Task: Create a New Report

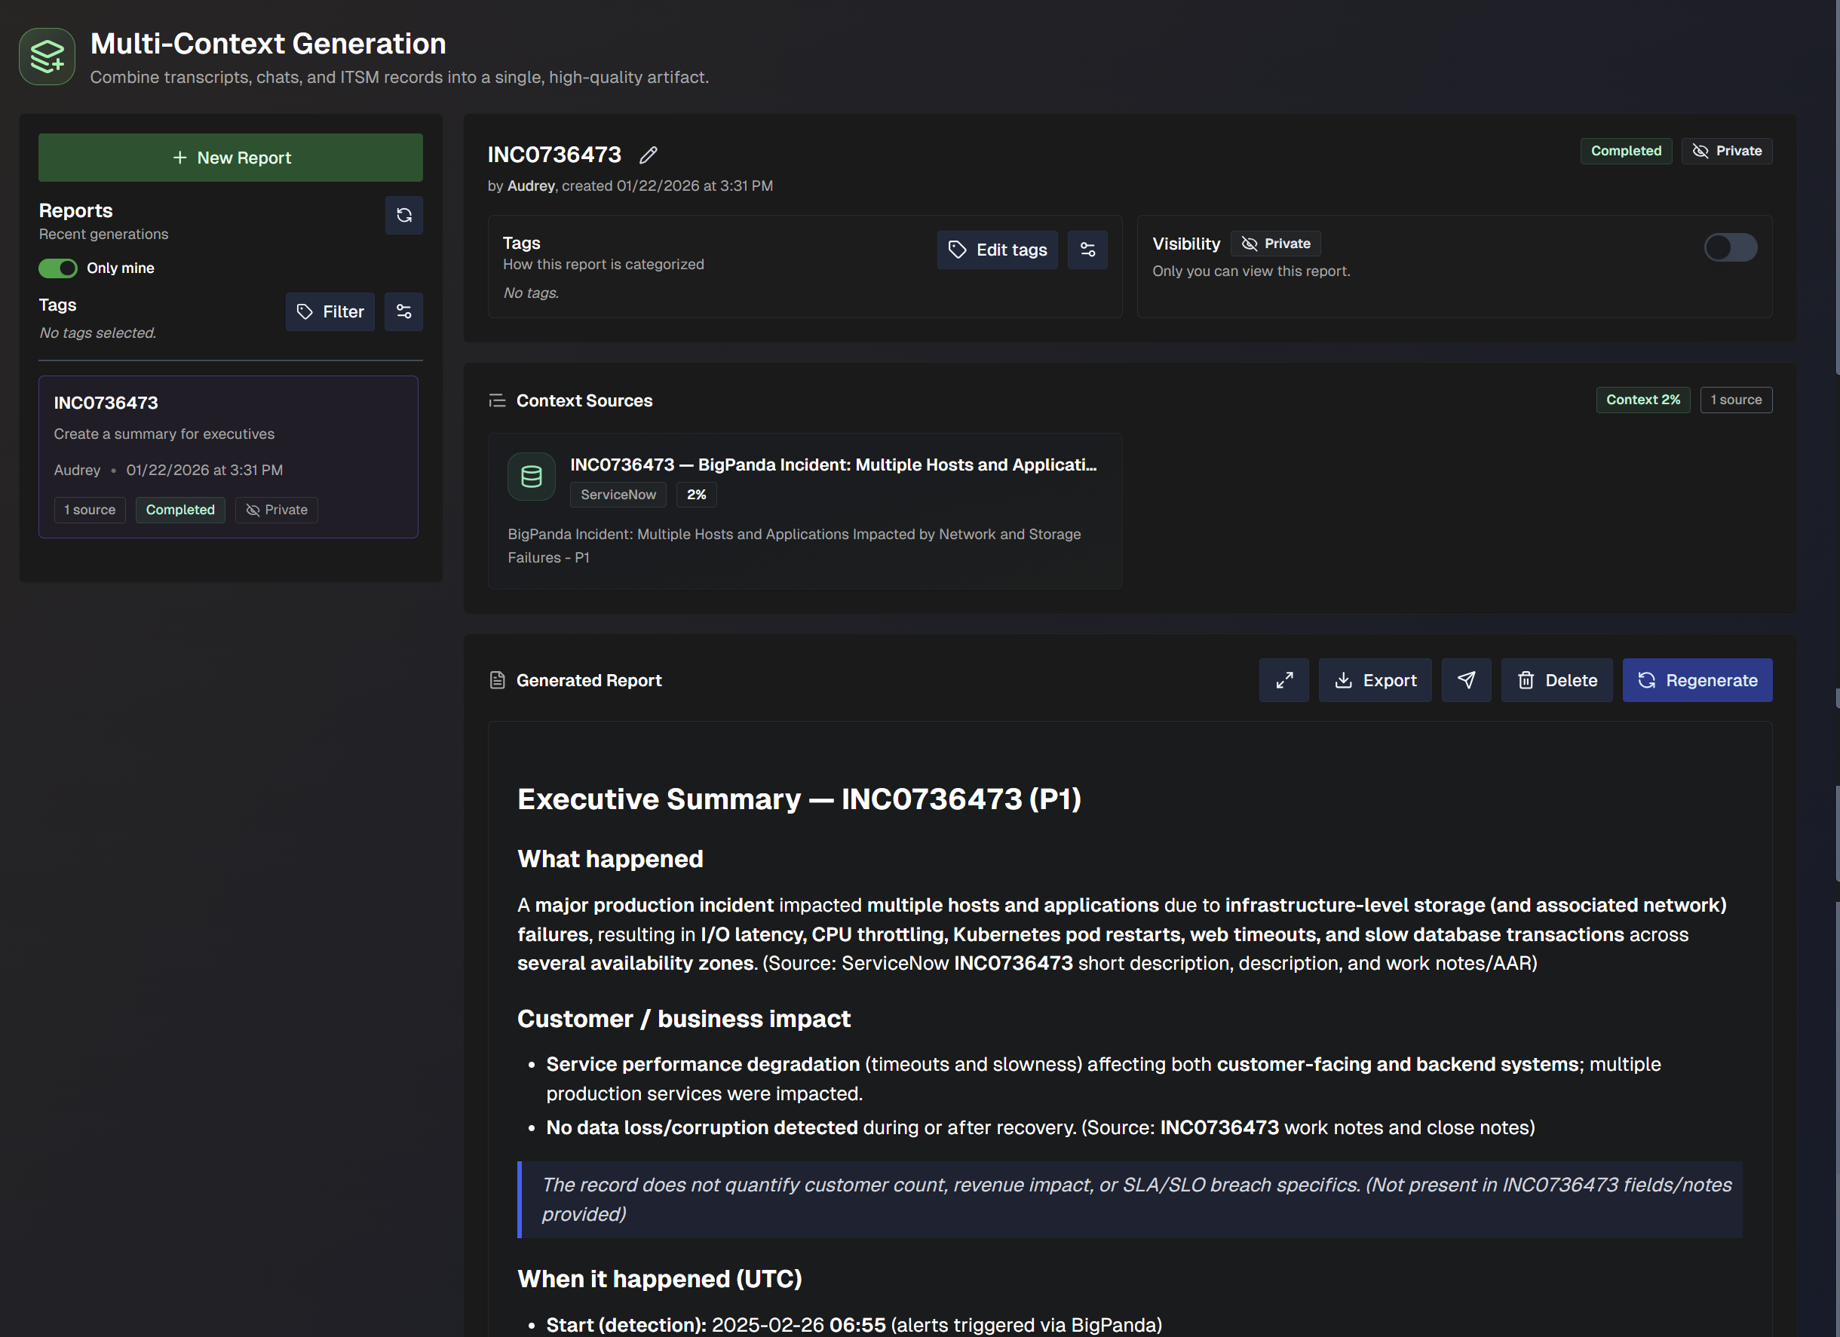Action: click(x=231, y=158)
